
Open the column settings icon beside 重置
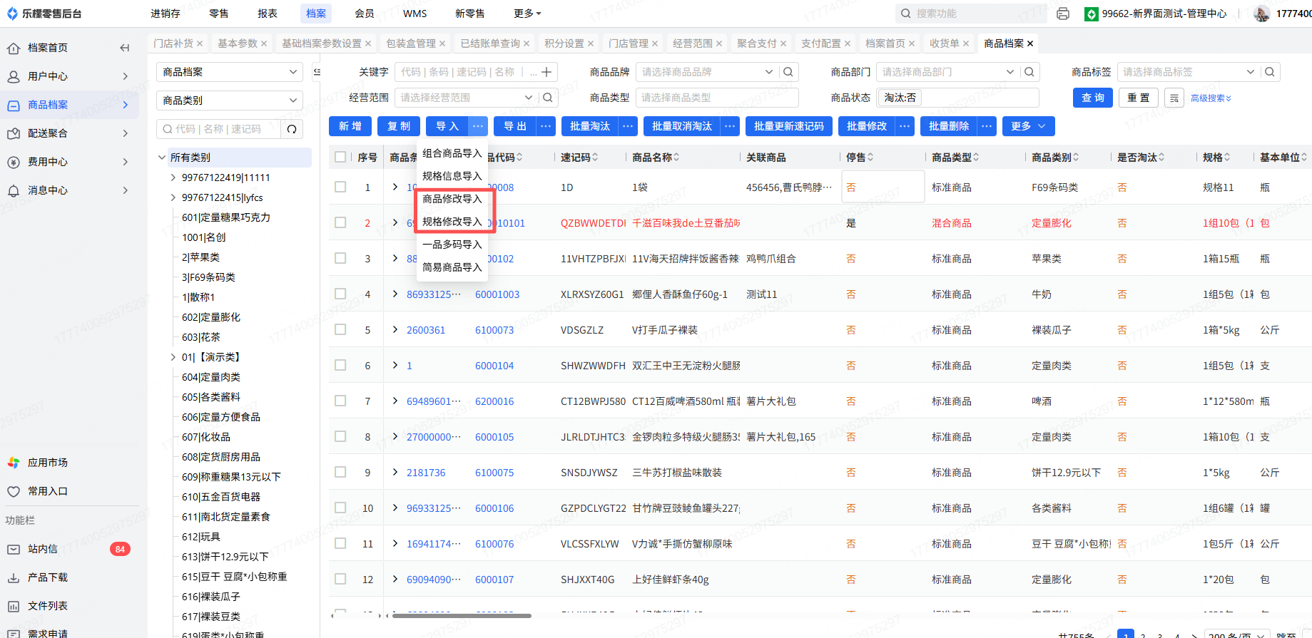(1174, 98)
